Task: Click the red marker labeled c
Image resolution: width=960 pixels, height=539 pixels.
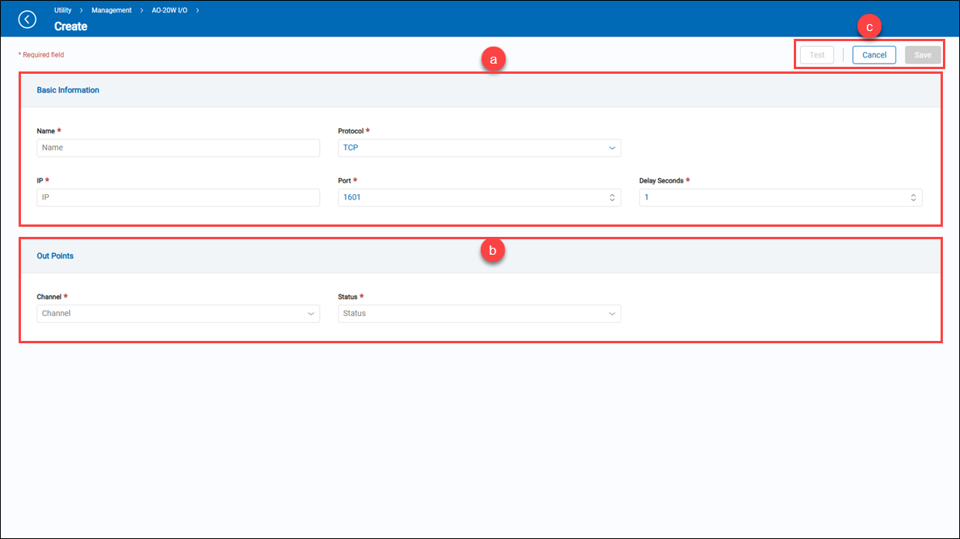Action: coord(869,27)
